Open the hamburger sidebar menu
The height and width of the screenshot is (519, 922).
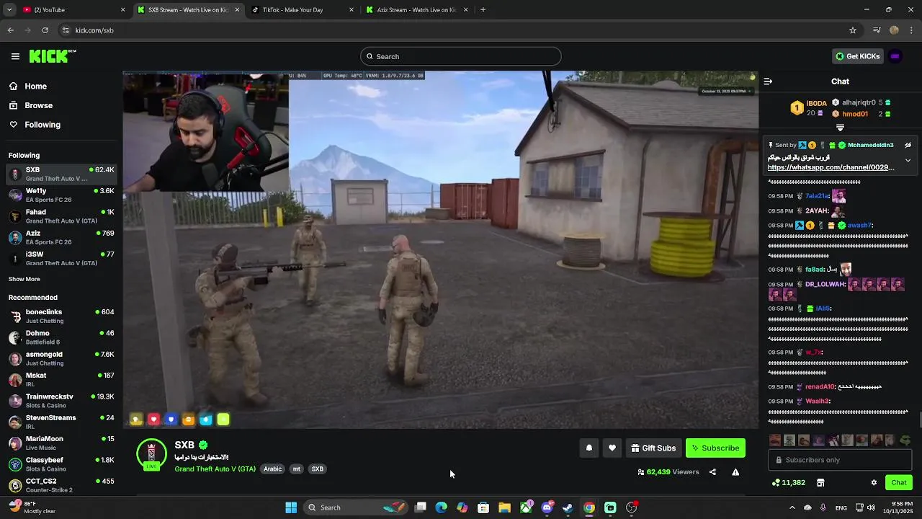[x=15, y=56]
